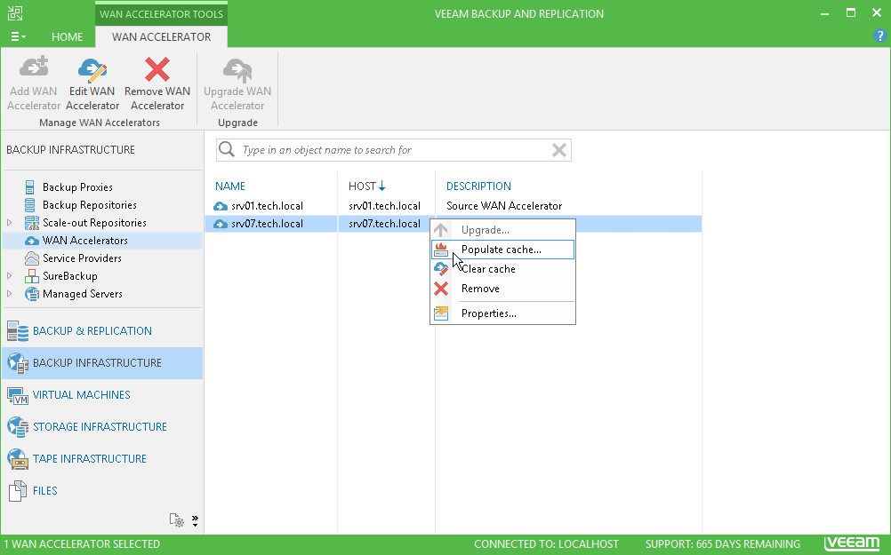Choose Populate cache... in the context menu

[502, 250]
